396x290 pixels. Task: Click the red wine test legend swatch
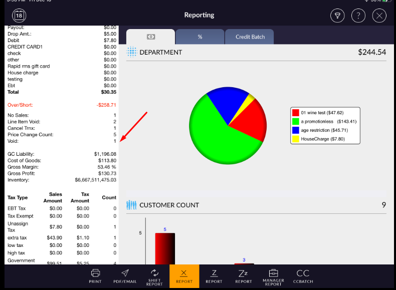pyautogui.click(x=296, y=113)
